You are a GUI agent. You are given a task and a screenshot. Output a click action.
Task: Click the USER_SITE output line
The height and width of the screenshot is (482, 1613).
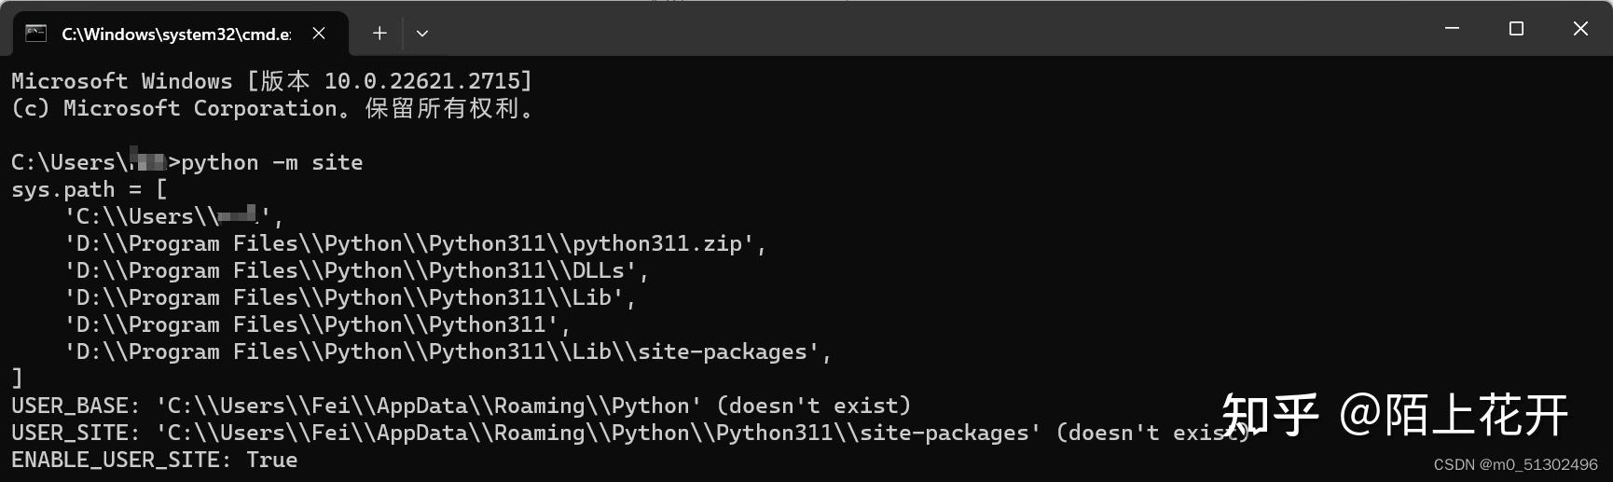(630, 433)
